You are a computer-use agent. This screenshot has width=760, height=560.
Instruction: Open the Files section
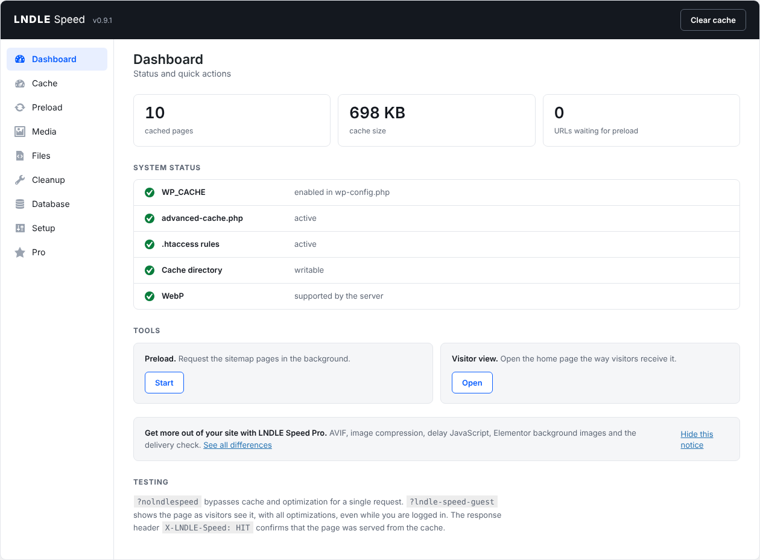[x=57, y=156]
